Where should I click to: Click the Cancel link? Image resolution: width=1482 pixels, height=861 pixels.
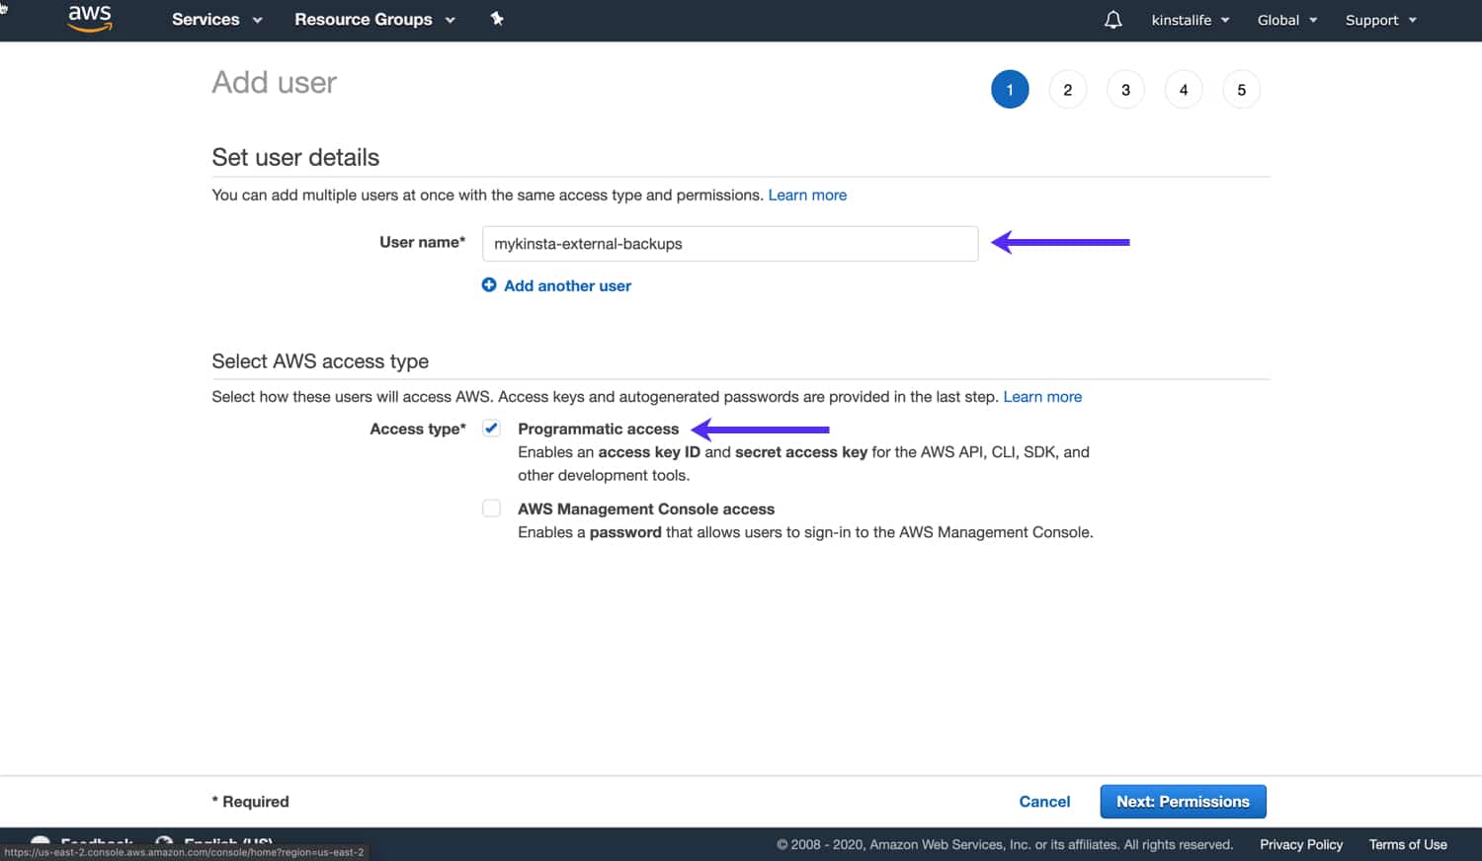(x=1044, y=801)
